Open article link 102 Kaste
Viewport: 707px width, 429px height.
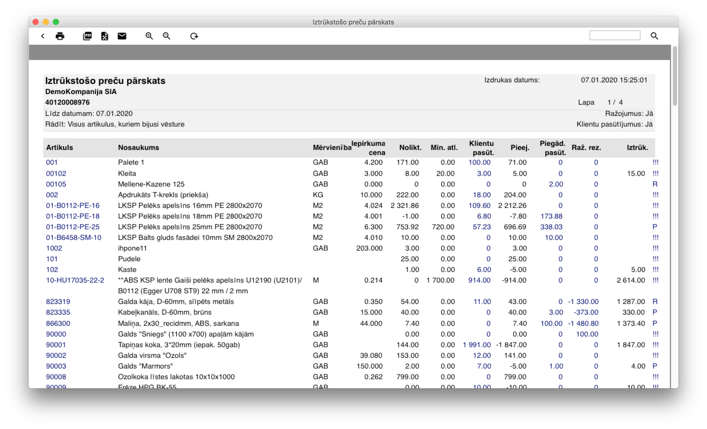point(52,269)
